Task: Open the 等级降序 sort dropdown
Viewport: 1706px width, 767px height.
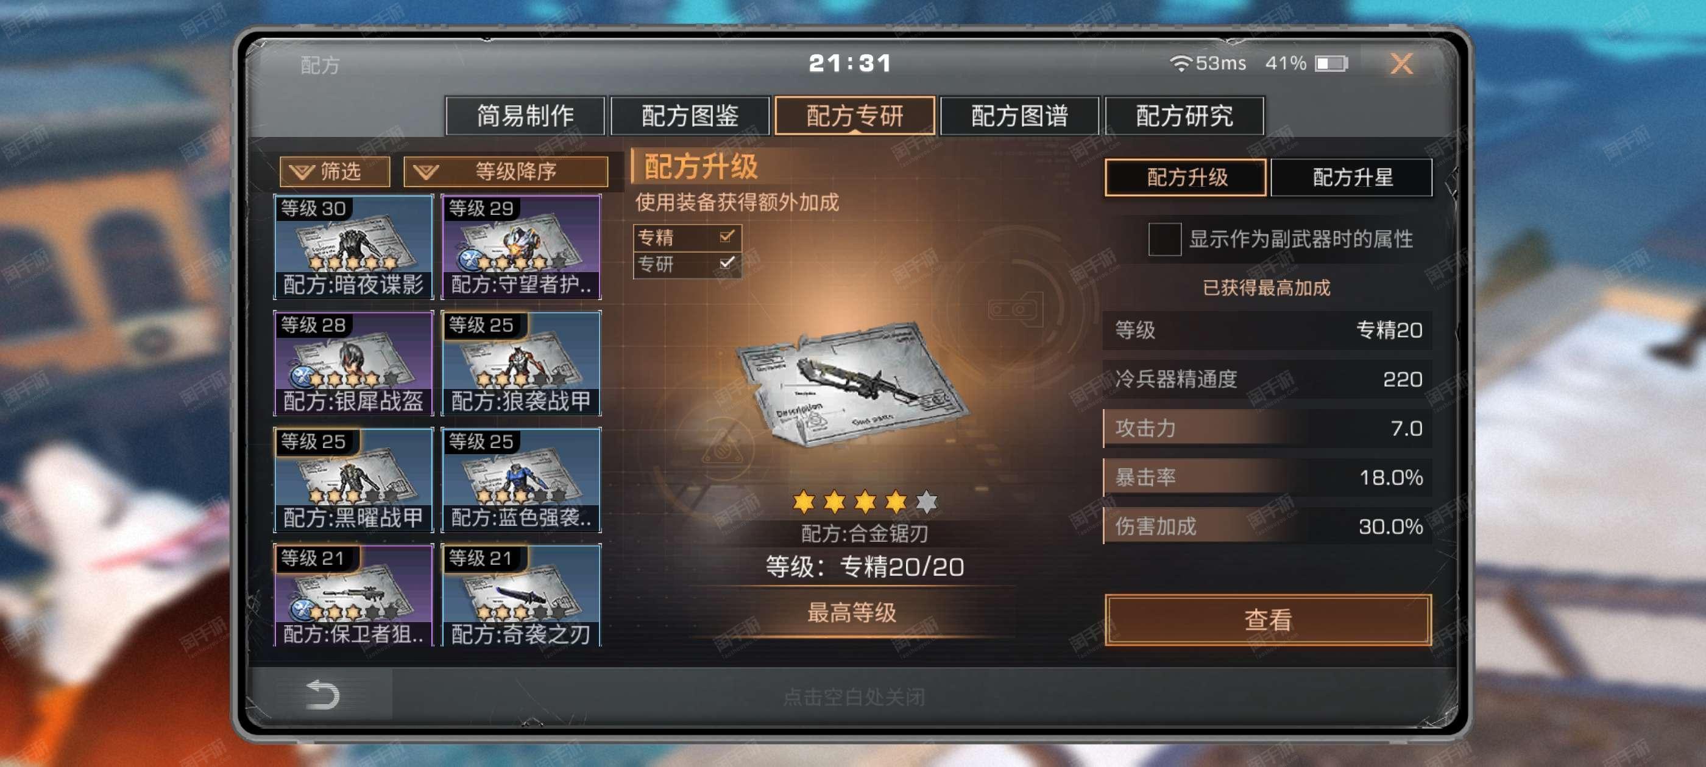Action: tap(506, 172)
